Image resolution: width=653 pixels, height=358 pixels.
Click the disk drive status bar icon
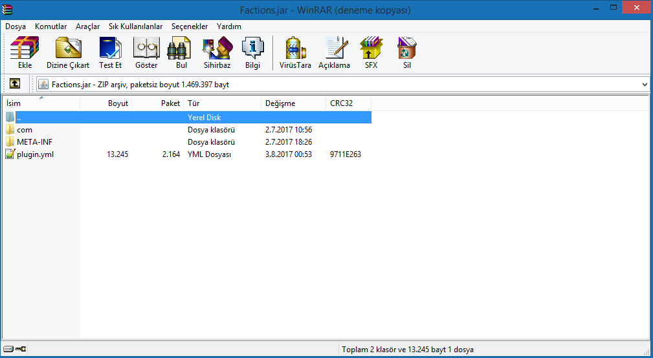click(x=8, y=349)
